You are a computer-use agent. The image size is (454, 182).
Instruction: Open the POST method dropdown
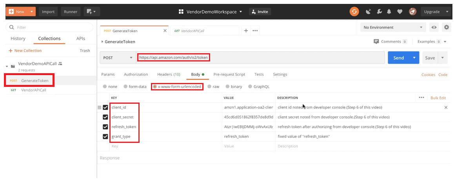point(117,58)
